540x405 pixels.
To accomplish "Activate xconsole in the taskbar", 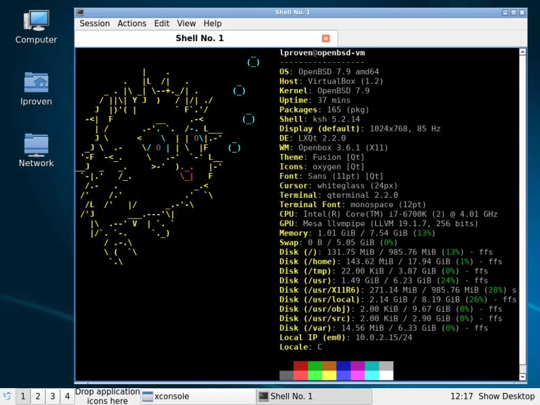I will [x=198, y=396].
